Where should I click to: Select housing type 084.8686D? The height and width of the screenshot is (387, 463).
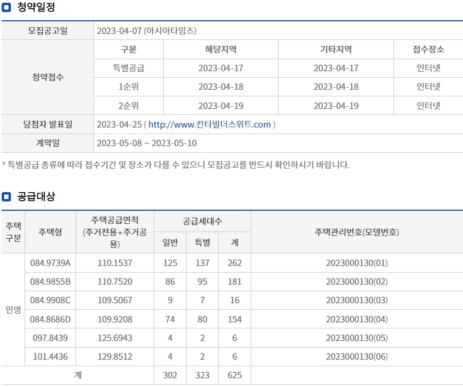(x=50, y=319)
